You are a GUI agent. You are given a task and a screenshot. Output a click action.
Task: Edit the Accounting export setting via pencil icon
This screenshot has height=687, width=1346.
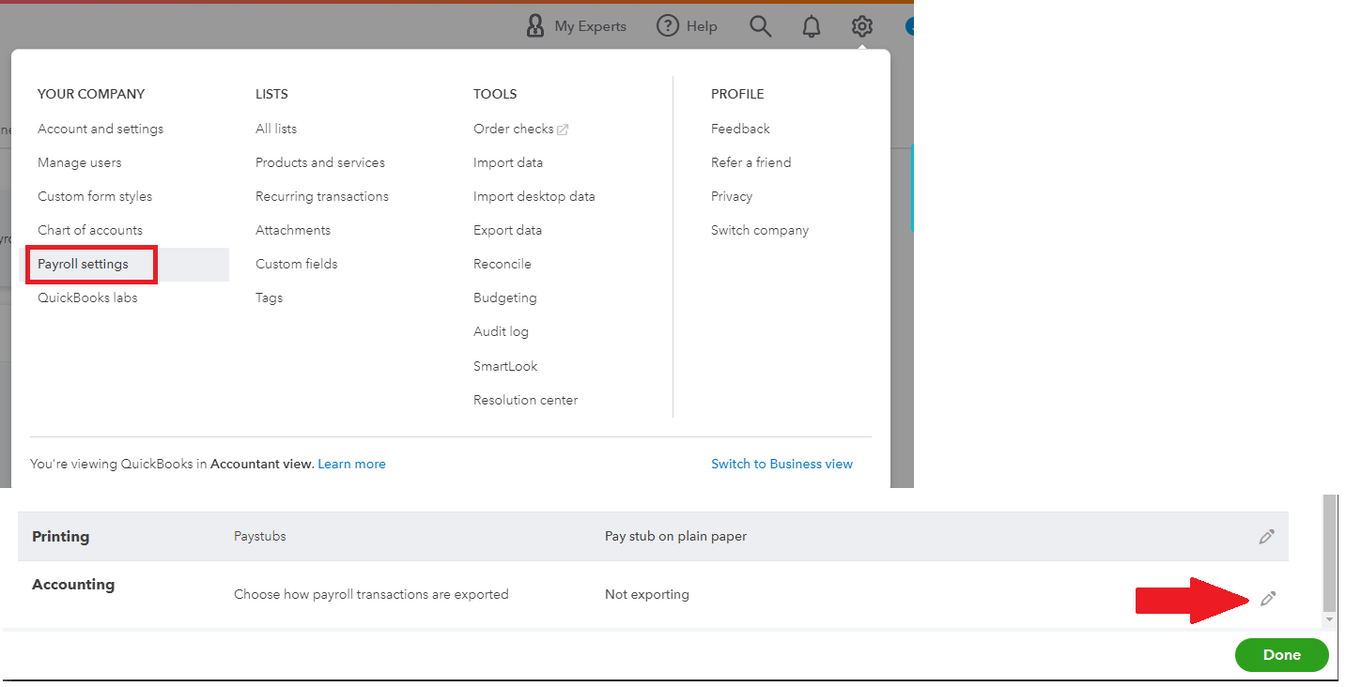(1268, 598)
